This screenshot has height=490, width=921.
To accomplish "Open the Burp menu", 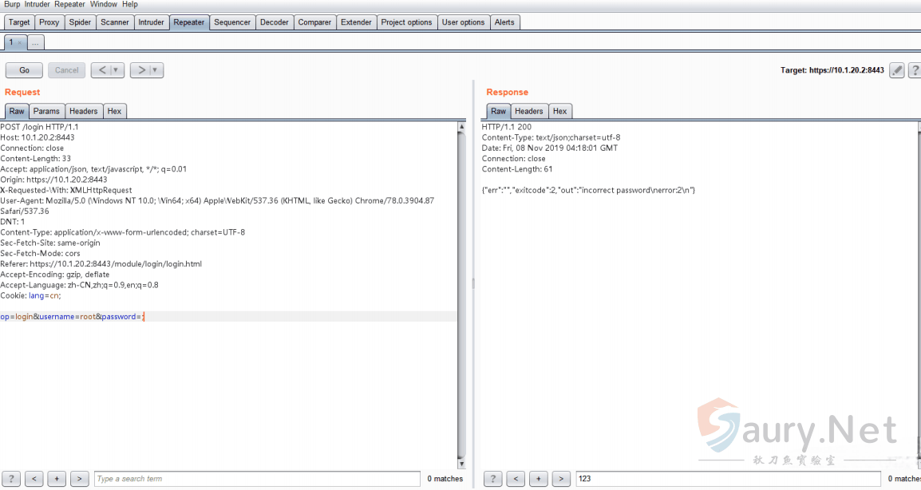I will [12, 5].
